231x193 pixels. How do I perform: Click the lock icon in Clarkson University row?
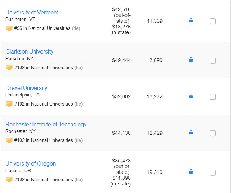191,60
